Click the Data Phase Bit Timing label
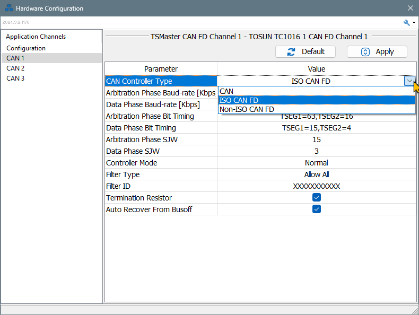 [x=141, y=128]
